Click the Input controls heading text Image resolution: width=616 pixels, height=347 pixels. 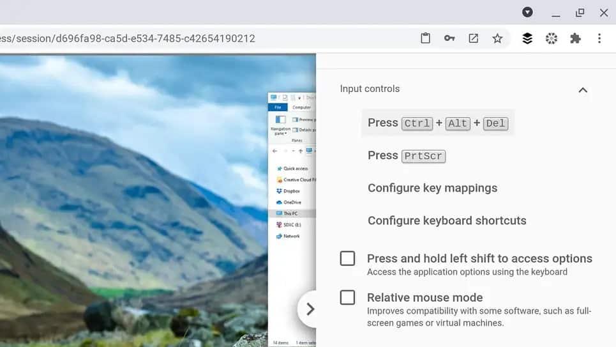pyautogui.click(x=370, y=89)
